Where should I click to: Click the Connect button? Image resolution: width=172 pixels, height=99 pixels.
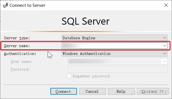click(64, 91)
